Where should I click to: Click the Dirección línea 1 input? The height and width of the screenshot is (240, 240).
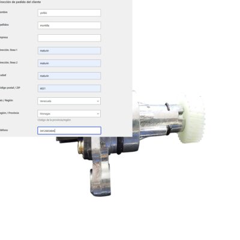[69, 50]
